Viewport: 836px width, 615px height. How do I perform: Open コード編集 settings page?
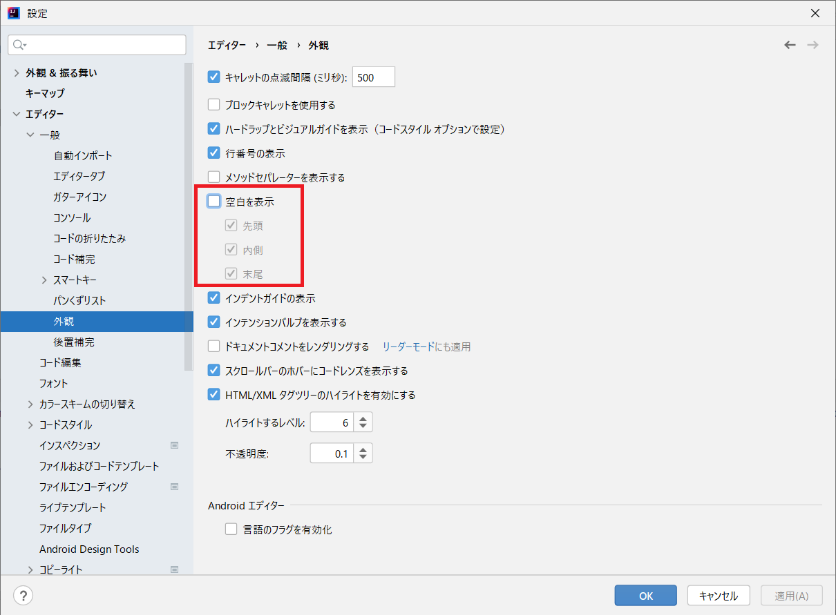tap(60, 362)
